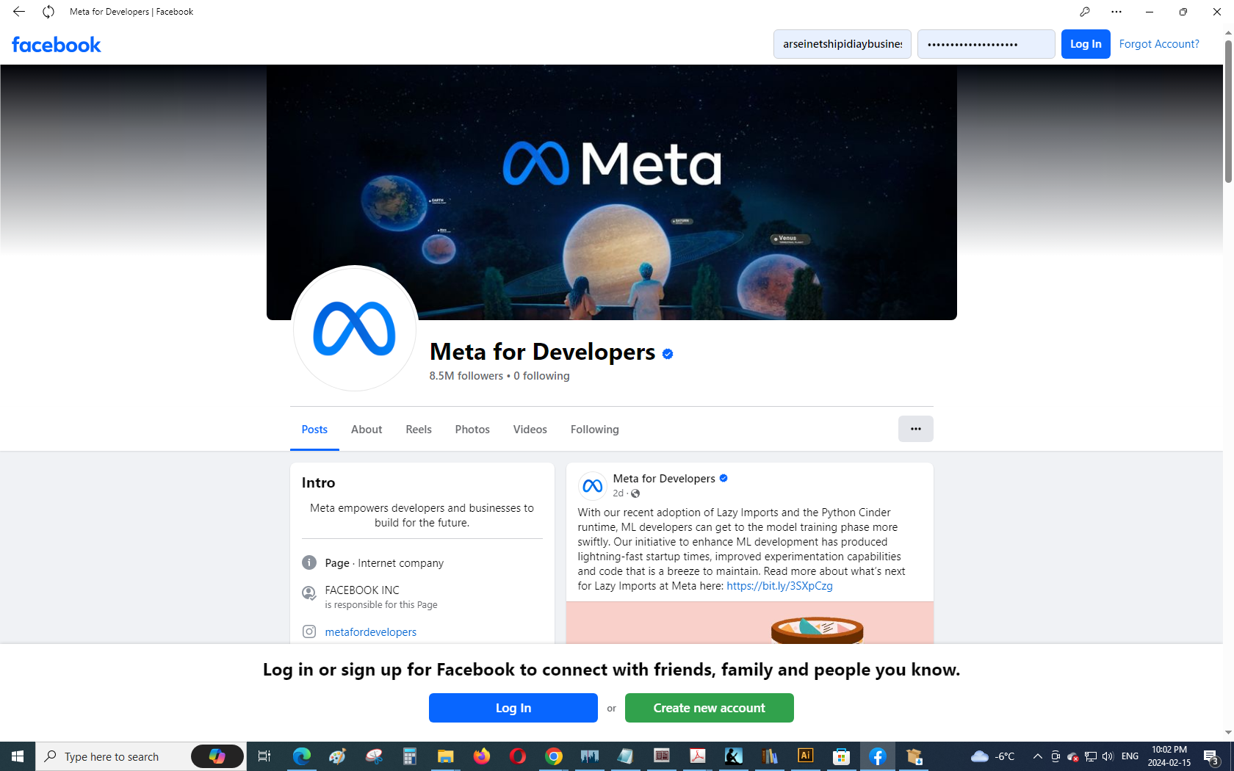Click the Forgot Account? link

click(x=1159, y=44)
